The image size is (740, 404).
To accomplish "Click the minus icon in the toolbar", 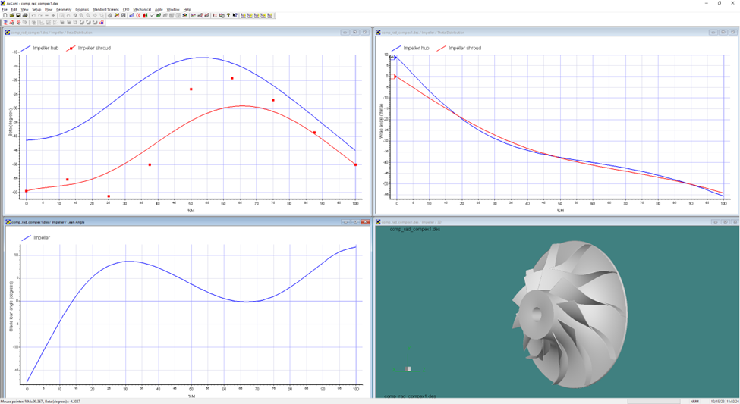I will pos(46,15).
